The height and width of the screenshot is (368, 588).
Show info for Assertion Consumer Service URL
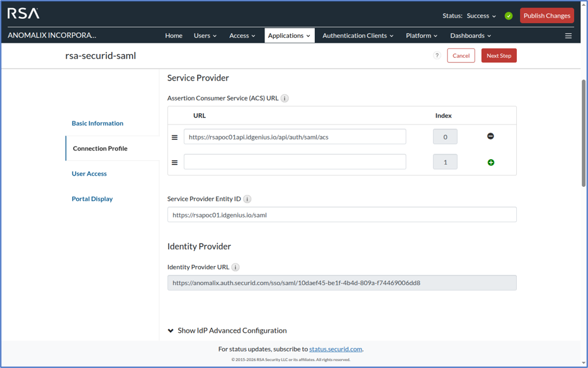pyautogui.click(x=285, y=99)
